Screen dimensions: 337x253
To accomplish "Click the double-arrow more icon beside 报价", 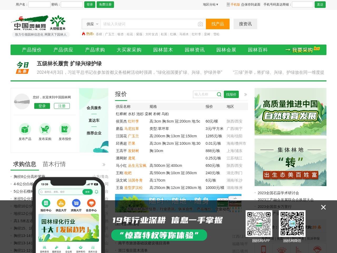I will point(245,94).
